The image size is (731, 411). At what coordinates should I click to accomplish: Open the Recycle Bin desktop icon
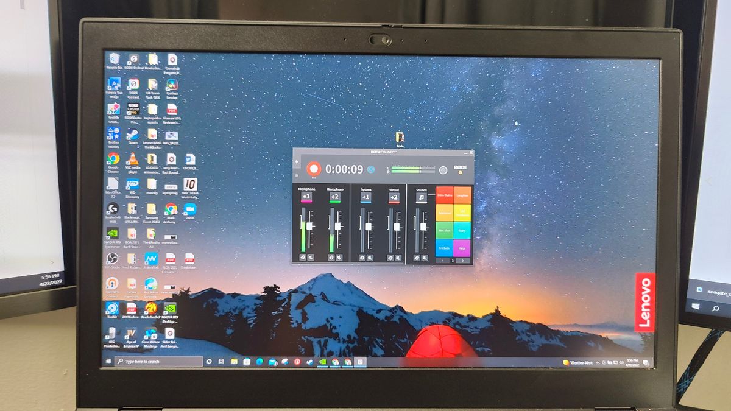(113, 61)
